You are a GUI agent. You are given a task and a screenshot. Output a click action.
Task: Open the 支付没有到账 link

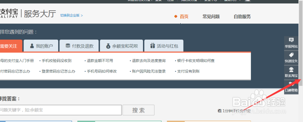coord(188,71)
